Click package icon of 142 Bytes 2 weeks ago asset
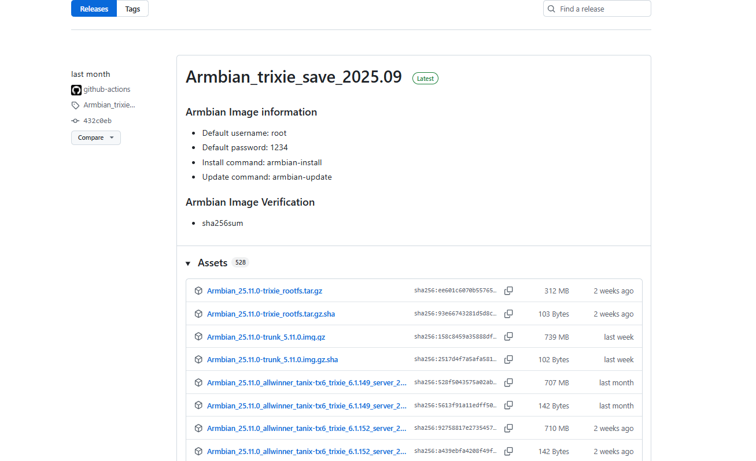 click(x=198, y=451)
